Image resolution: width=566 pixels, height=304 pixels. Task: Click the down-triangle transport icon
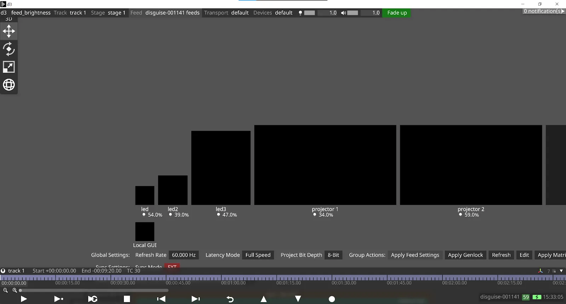coord(298,299)
